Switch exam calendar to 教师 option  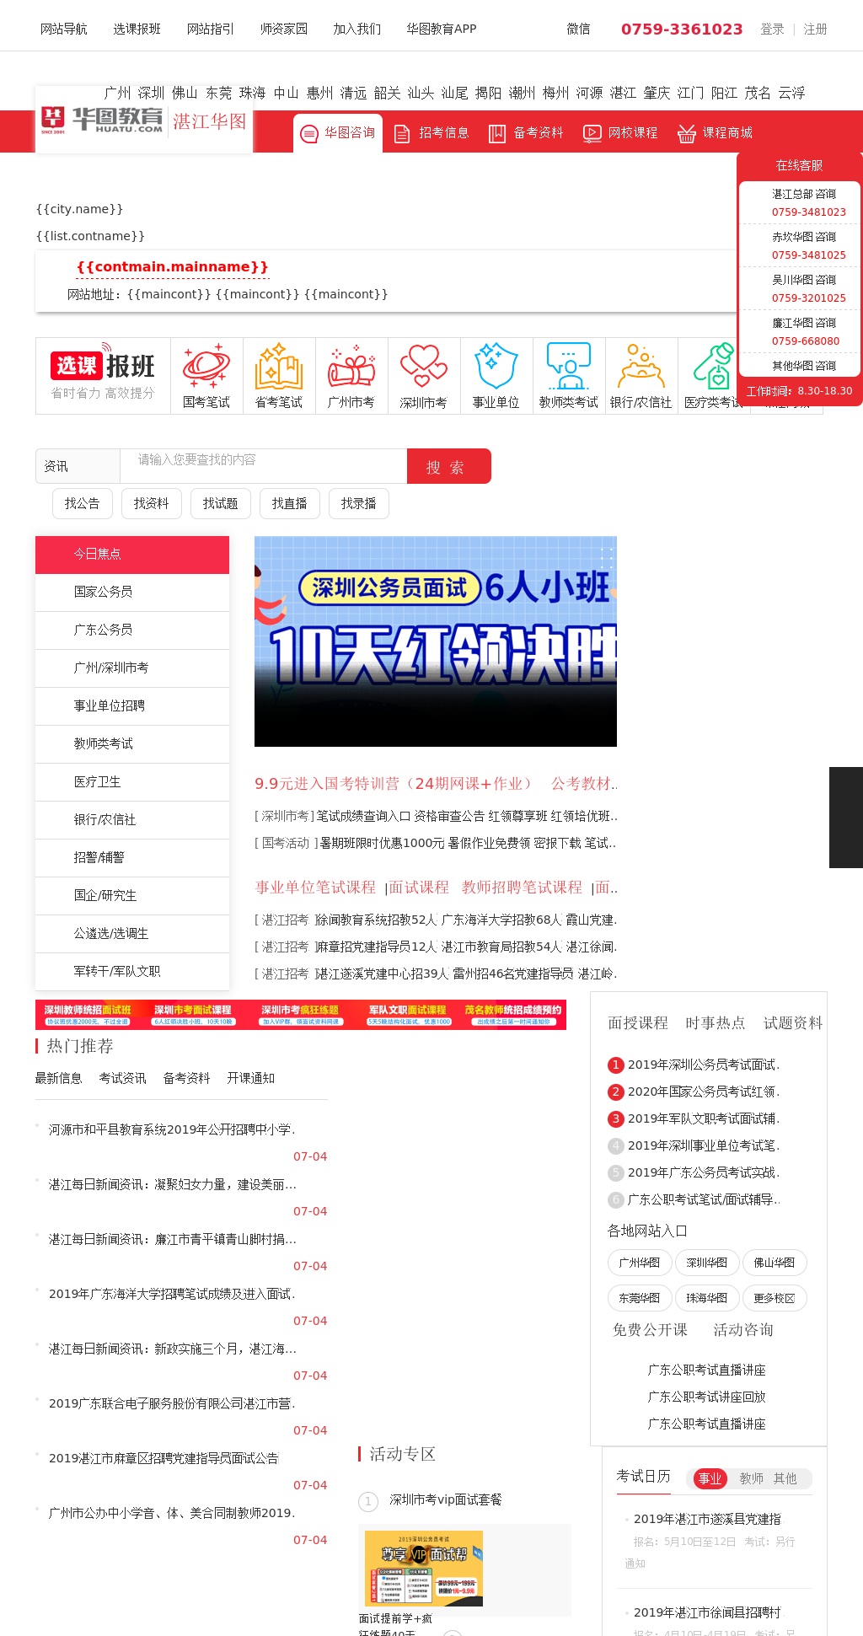pos(751,1478)
